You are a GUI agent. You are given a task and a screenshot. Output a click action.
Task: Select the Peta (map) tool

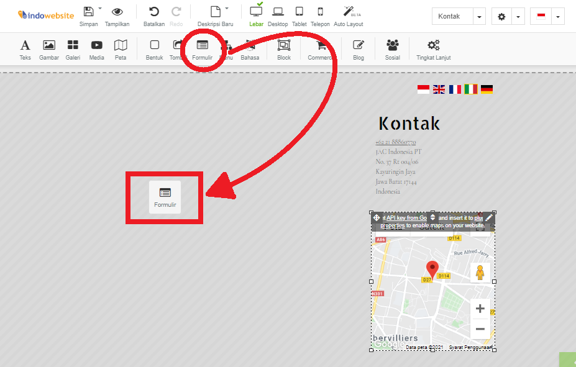(x=121, y=48)
